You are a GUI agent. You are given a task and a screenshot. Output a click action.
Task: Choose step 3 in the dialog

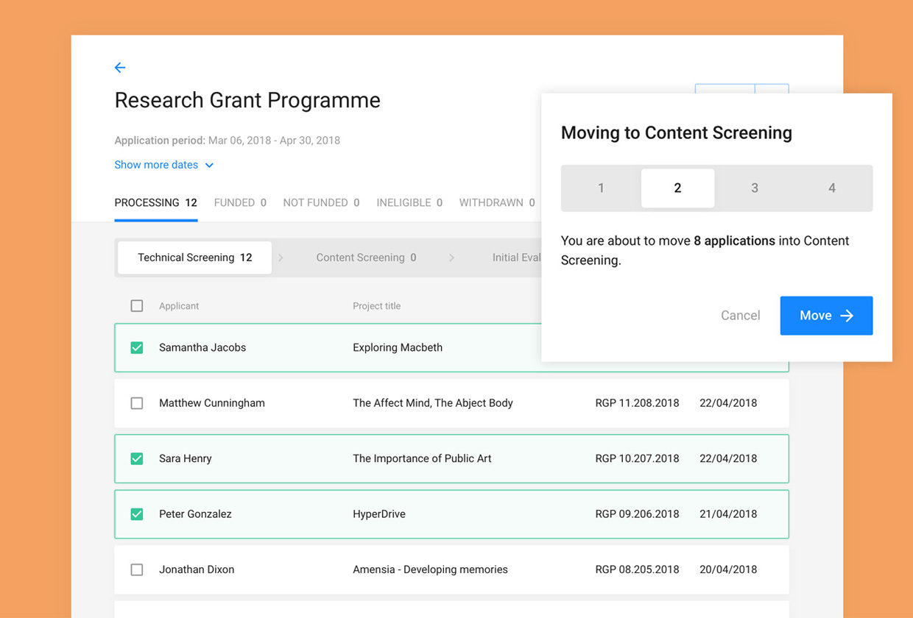pyautogui.click(x=755, y=188)
